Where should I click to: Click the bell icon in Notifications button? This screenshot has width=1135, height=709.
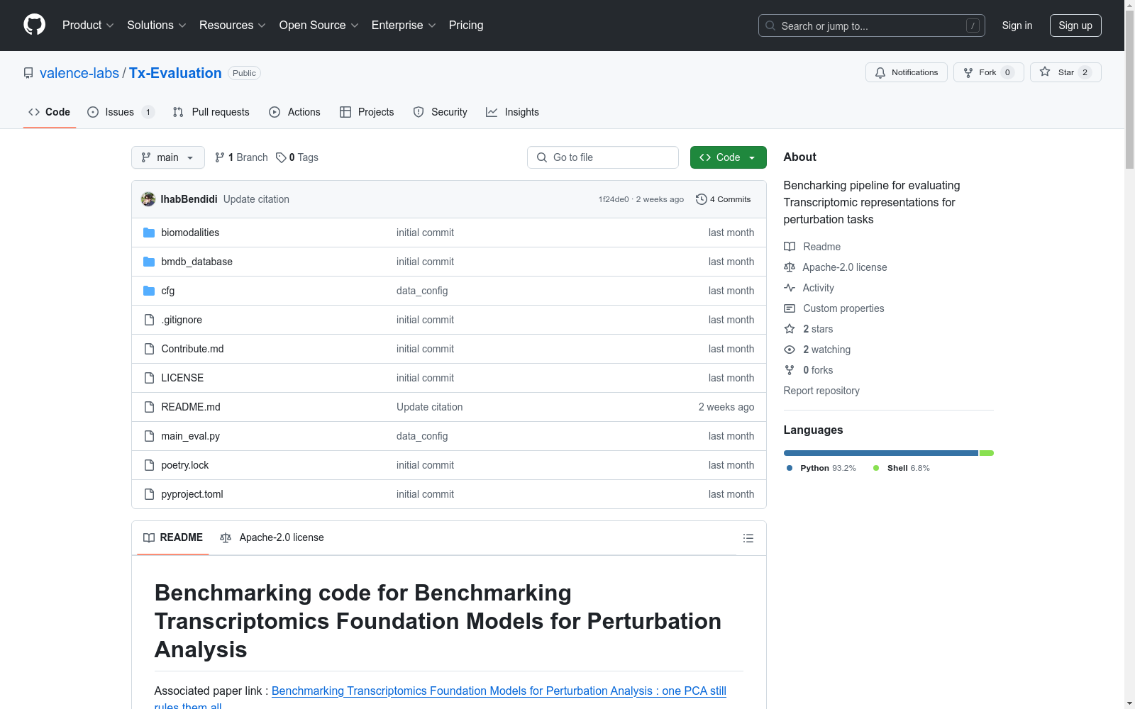click(880, 72)
